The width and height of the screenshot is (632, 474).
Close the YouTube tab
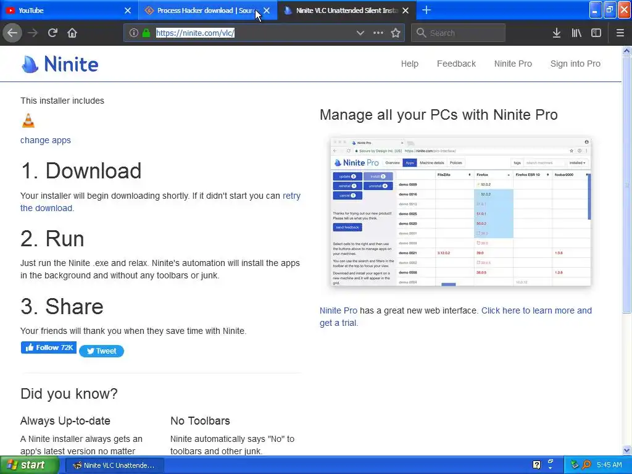point(128,10)
